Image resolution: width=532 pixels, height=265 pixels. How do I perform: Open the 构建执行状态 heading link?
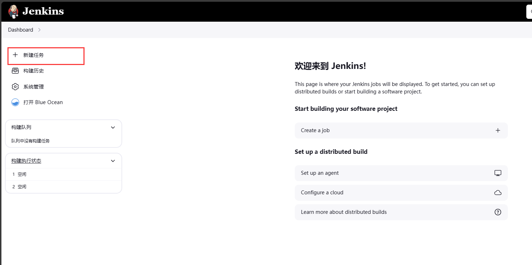26,161
